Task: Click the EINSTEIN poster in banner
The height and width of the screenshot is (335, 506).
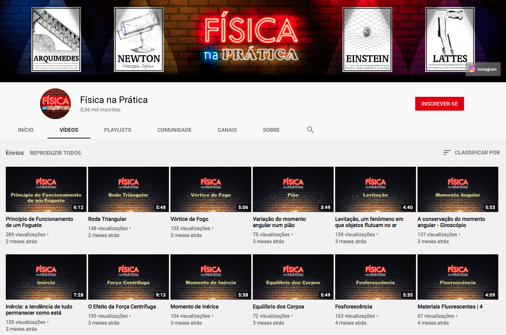Action: pos(367,40)
